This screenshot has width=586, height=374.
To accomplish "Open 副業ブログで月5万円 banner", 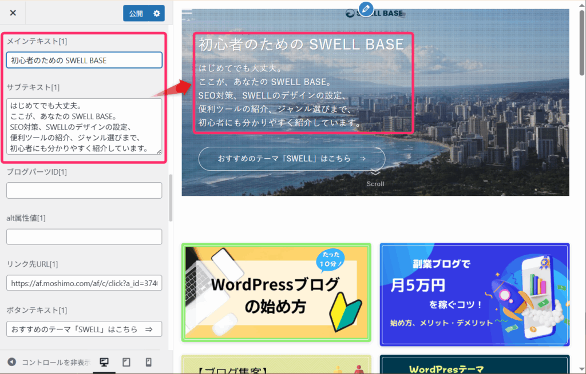I will 474,295.
